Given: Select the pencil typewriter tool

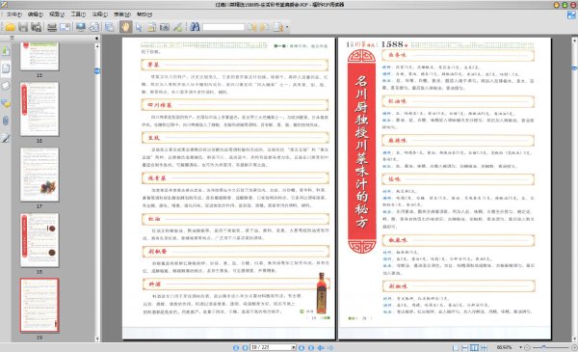Looking at the screenshot, I should point(177,27).
